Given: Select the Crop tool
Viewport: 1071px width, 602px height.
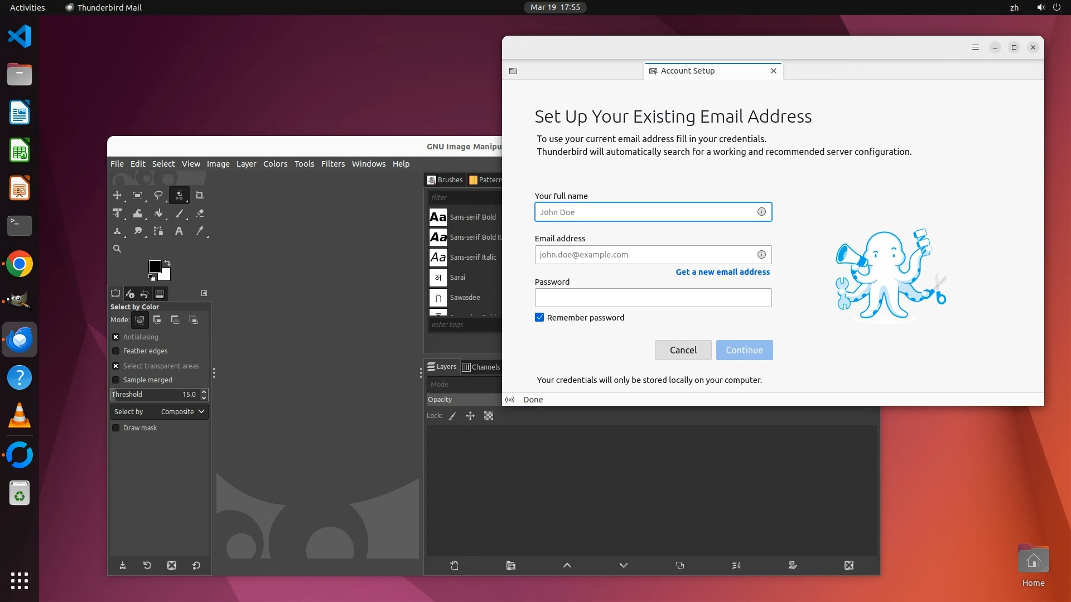Looking at the screenshot, I should pyautogui.click(x=199, y=195).
